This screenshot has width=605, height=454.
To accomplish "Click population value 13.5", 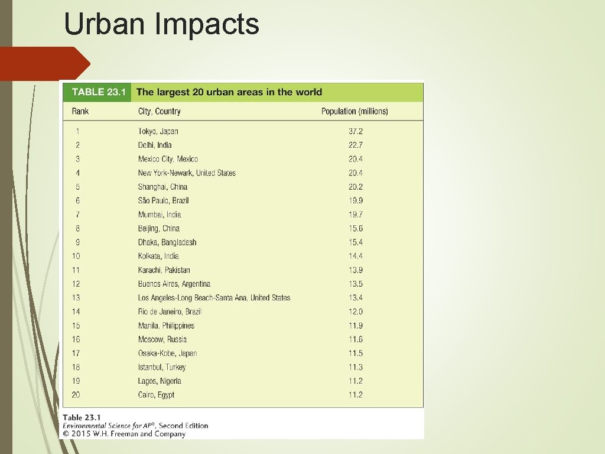I will [355, 284].
